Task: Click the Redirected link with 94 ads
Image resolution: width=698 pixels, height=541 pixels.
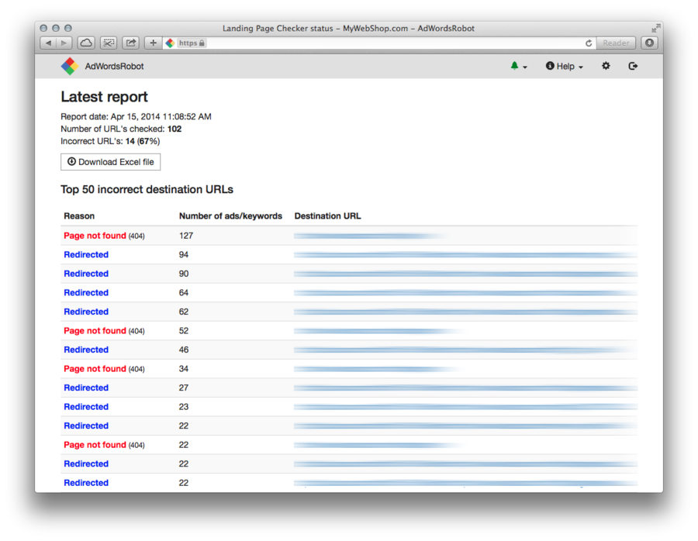Action: [x=86, y=255]
